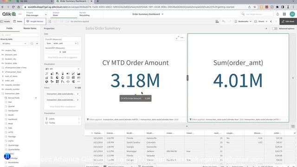Screen dimensions: 297x167
Task: Choose the KPI #1 visualization icon
Action: point(78,77)
